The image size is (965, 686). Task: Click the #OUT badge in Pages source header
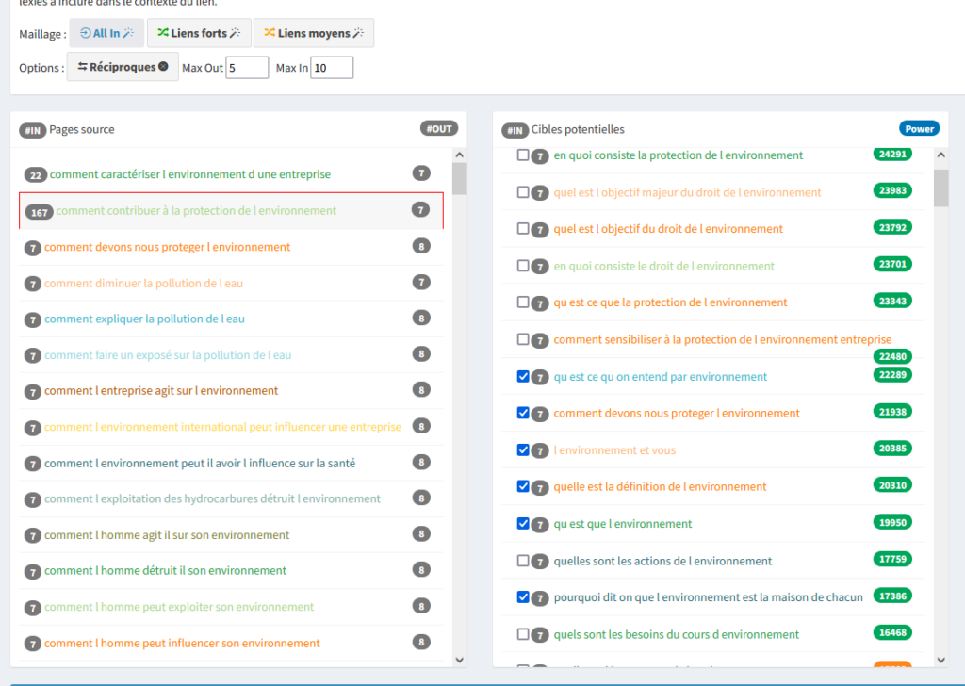[438, 129]
